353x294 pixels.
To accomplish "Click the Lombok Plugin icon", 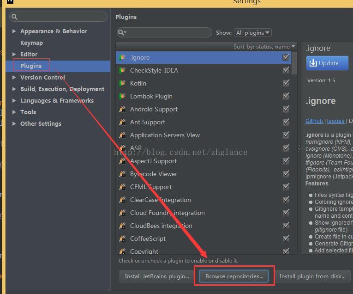I will coord(122,96).
